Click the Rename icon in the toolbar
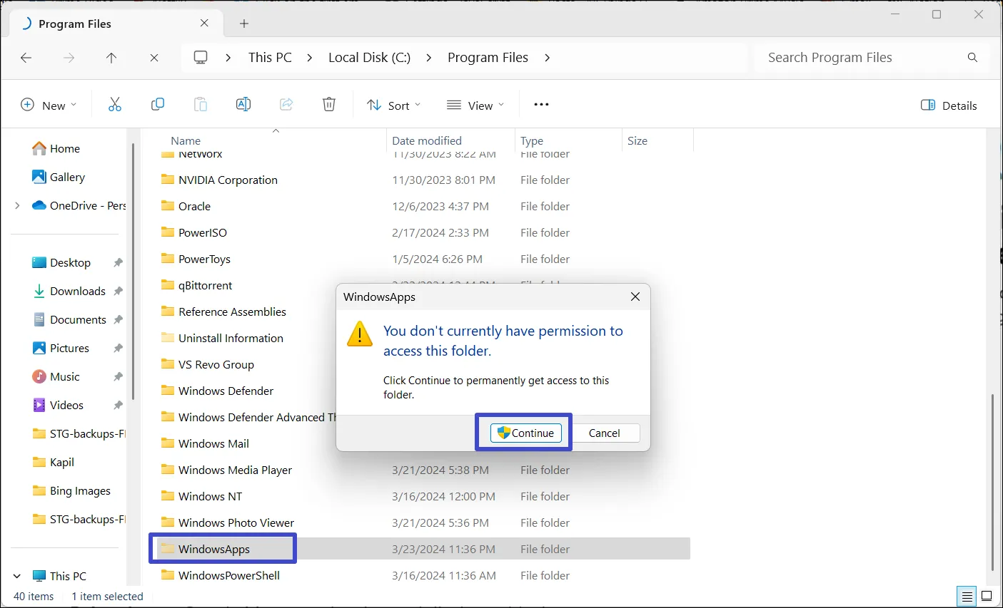 (243, 104)
